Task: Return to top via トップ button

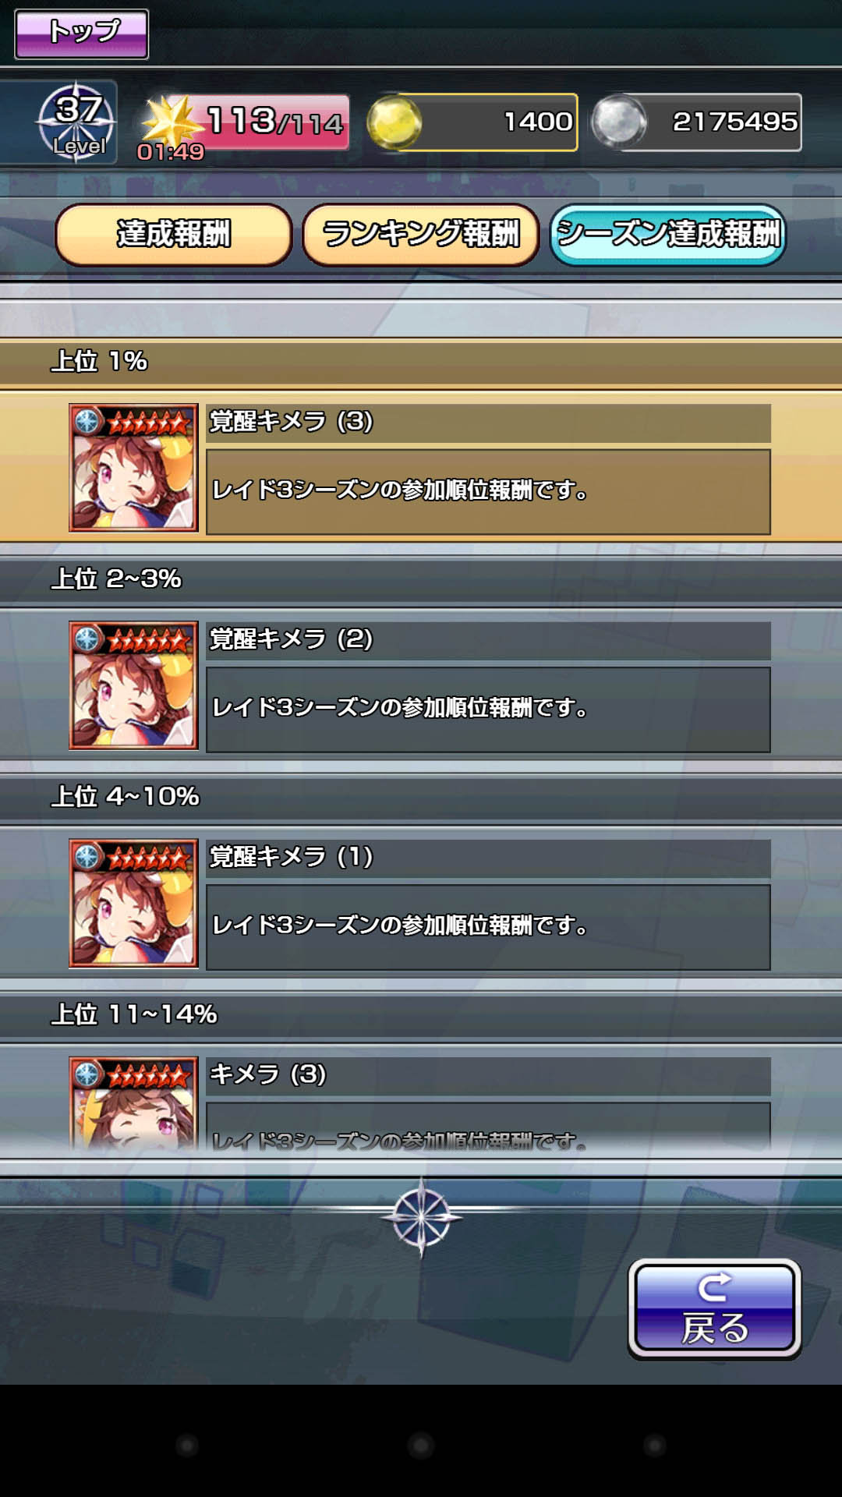Action: [82, 34]
